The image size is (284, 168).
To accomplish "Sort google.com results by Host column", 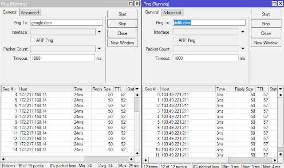I will tap(45, 89).
